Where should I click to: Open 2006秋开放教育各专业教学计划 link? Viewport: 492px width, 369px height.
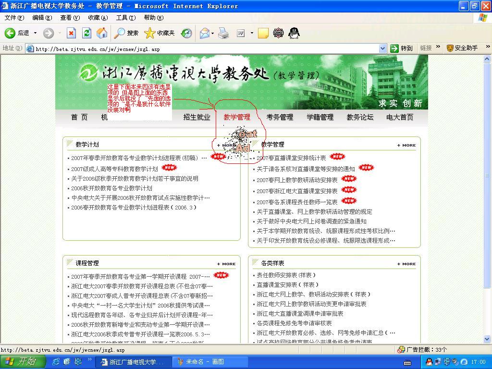click(111, 188)
